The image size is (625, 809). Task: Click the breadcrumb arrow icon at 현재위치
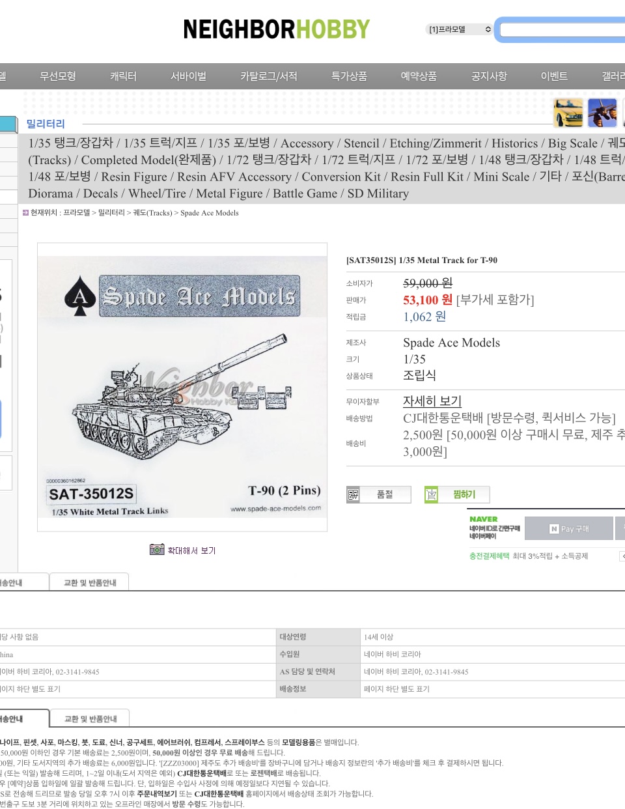coord(25,213)
